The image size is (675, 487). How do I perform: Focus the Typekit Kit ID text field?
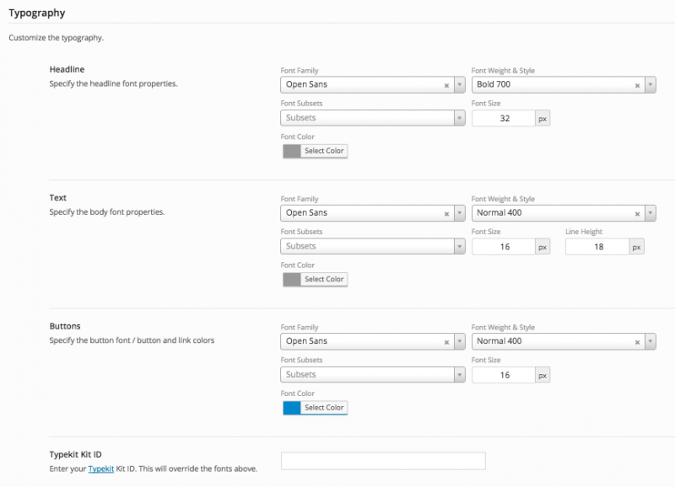coord(383,461)
